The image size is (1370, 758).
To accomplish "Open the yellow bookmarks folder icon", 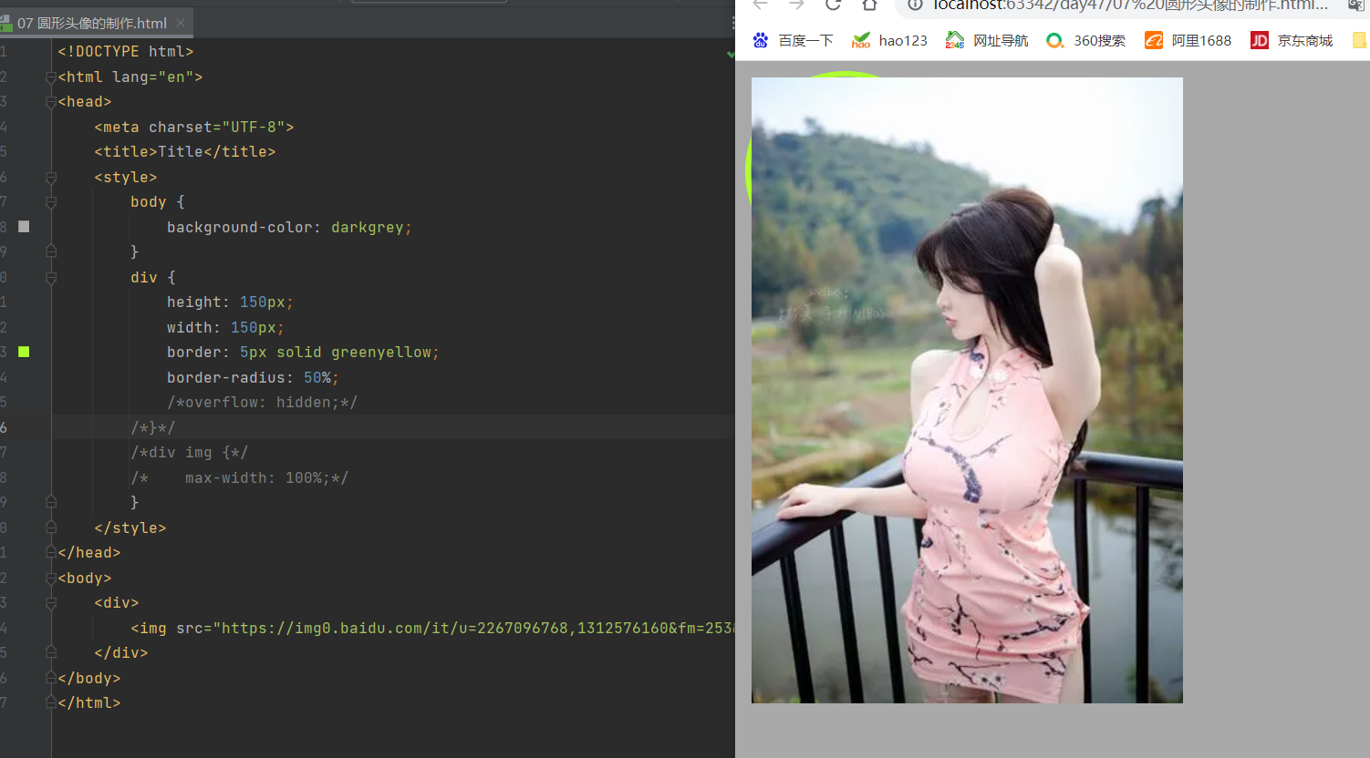I will [x=1360, y=40].
